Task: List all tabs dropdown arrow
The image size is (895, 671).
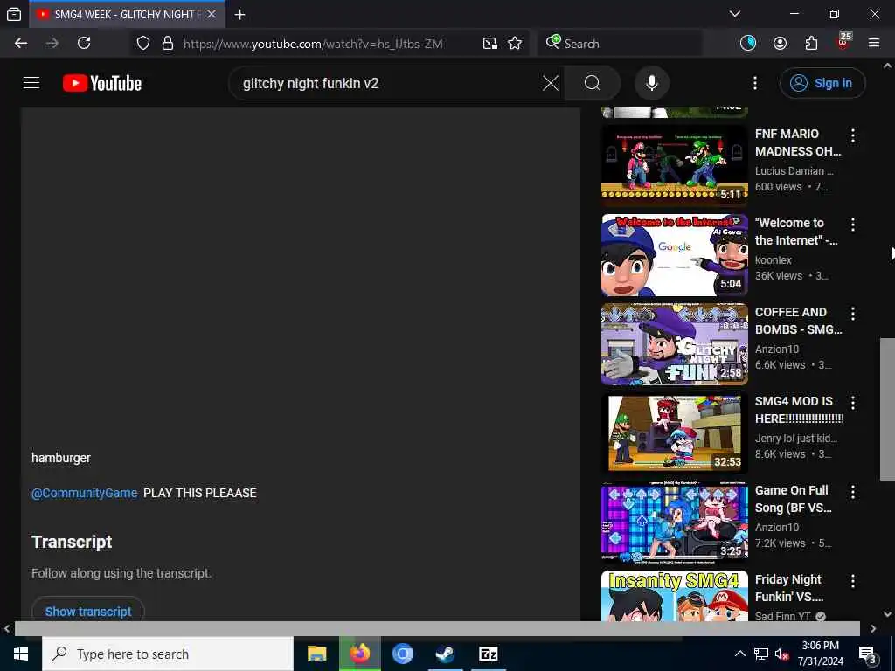Action: (x=734, y=14)
